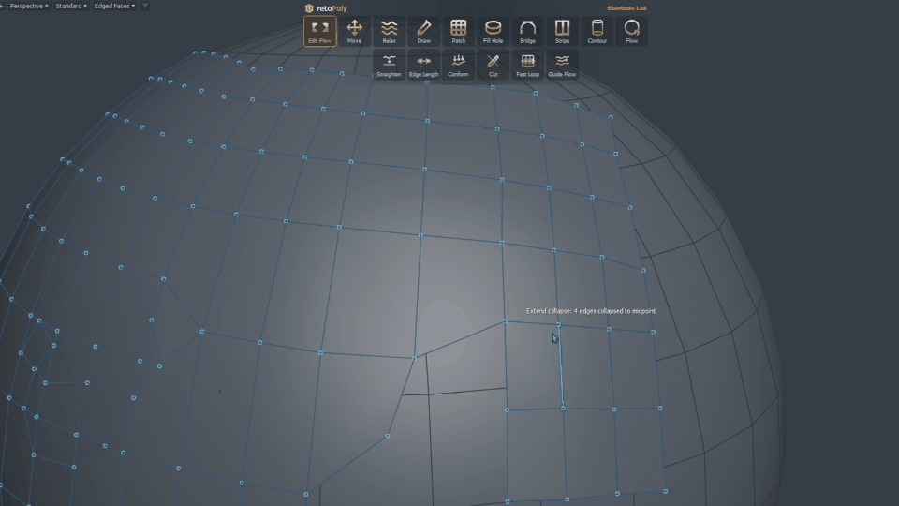Select the Contour tool
This screenshot has width=899, height=506.
pos(597,32)
